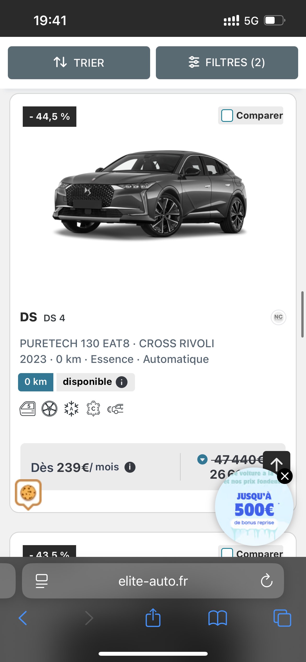Expand the price details arrow
306x662 pixels.
point(202,459)
